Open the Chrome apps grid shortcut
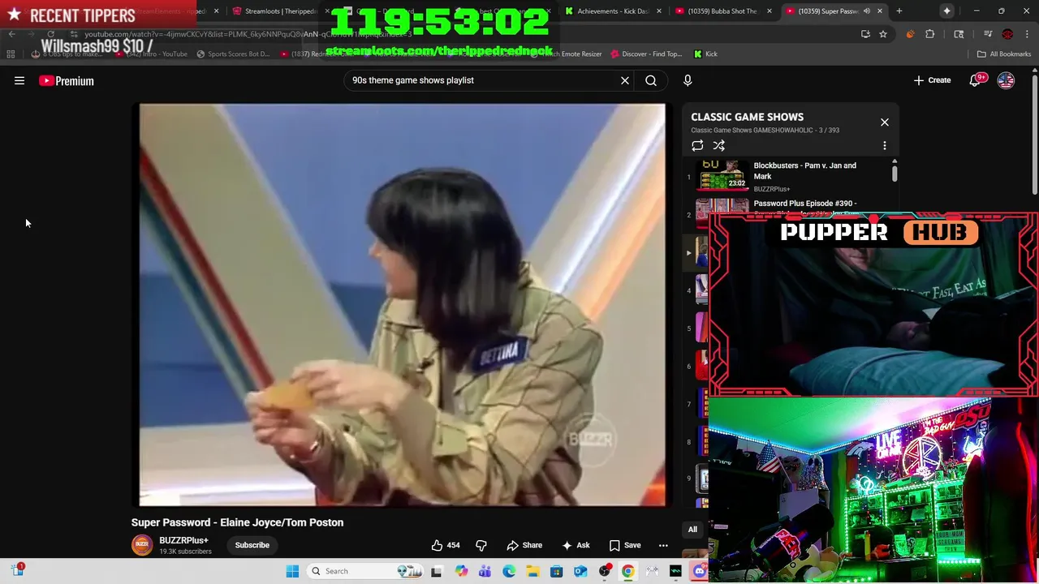Viewport: 1039px width, 584px height. [11, 54]
